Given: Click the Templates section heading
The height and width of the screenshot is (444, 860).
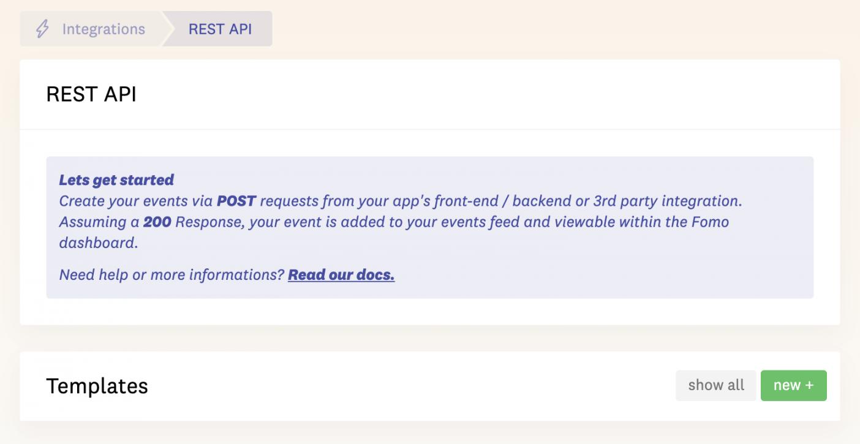Looking at the screenshot, I should (97, 386).
